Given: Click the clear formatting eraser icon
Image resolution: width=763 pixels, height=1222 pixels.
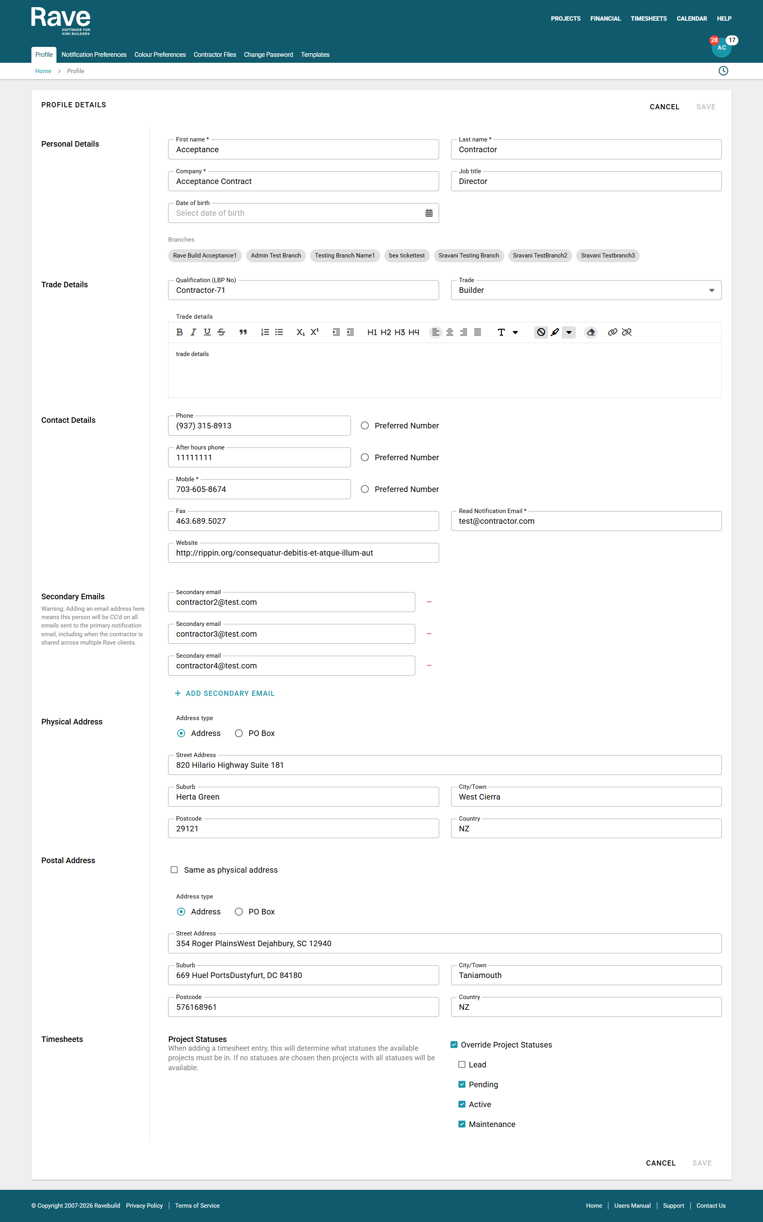Looking at the screenshot, I should coord(591,332).
